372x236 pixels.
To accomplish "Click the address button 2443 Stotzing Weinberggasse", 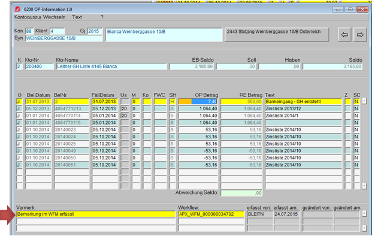I will [x=277, y=35].
